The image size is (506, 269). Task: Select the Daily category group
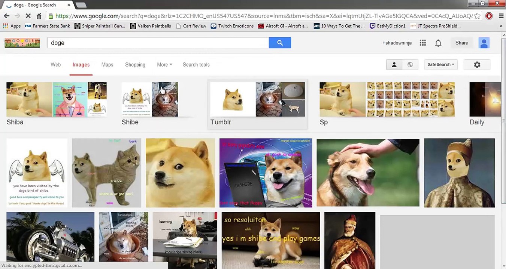click(485, 104)
